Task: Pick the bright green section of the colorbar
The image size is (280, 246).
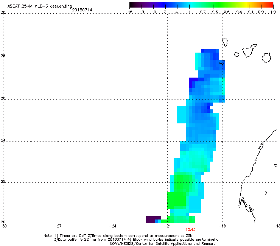Action: point(219,5)
